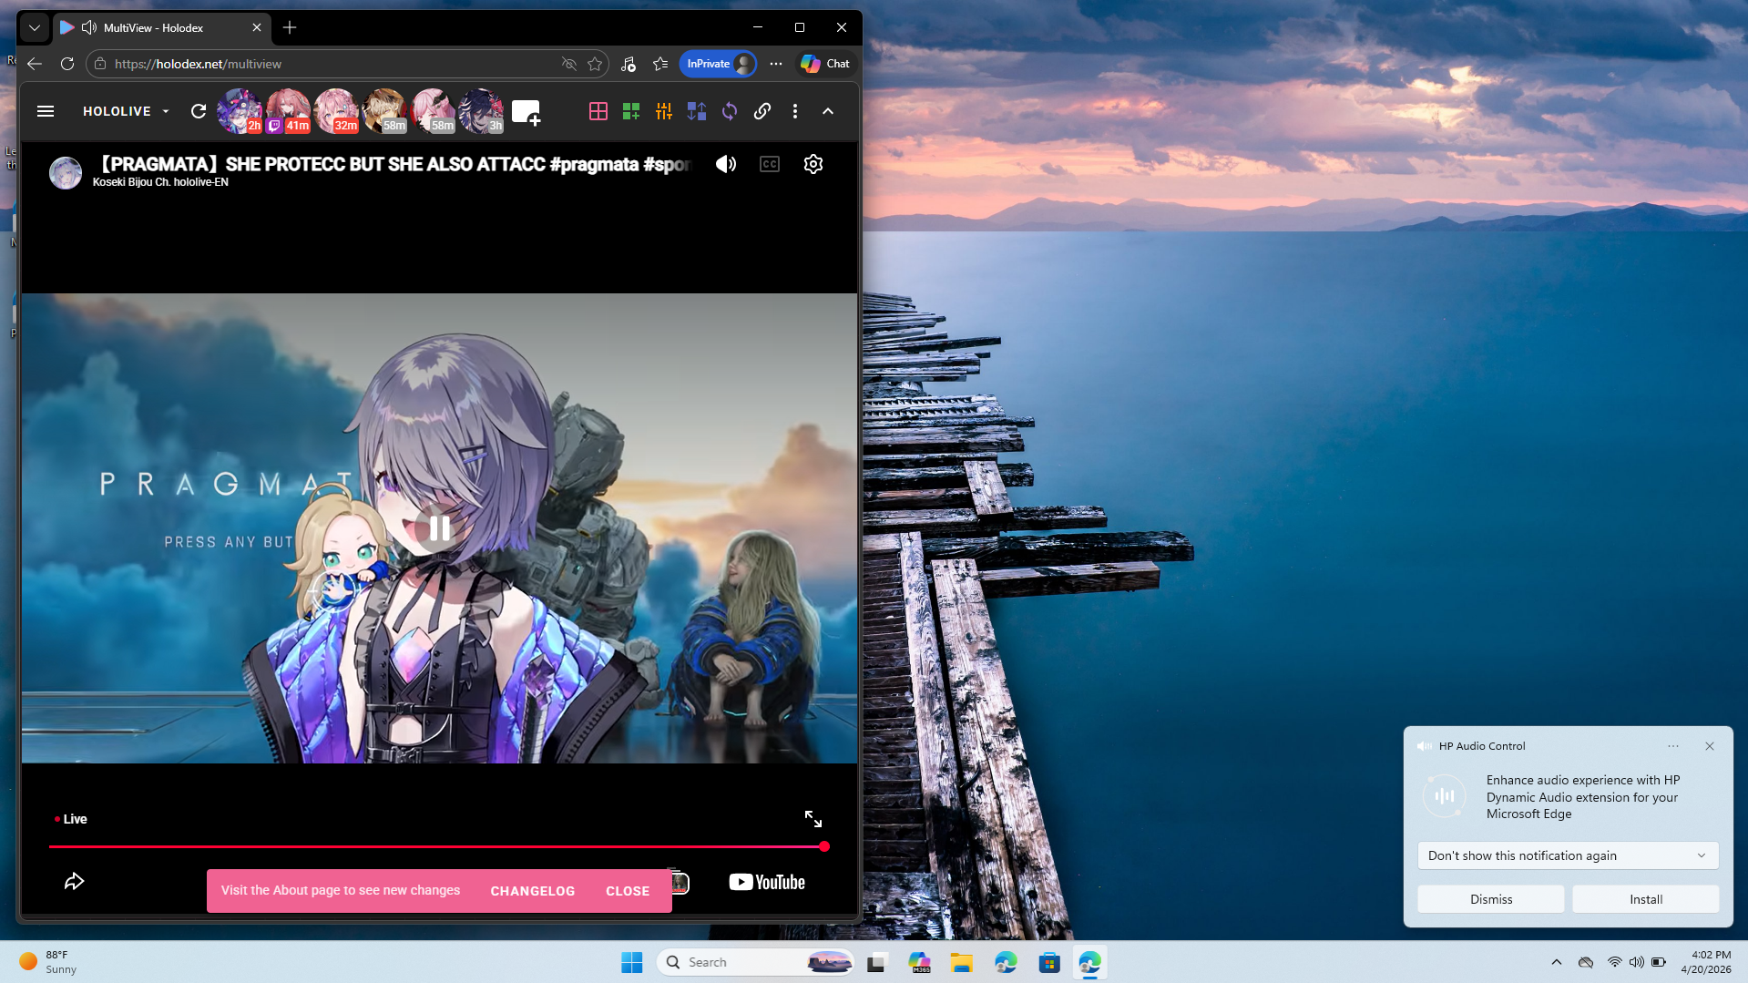Open the multiview three-dot more options
This screenshot has height=983, width=1748.
click(x=795, y=111)
